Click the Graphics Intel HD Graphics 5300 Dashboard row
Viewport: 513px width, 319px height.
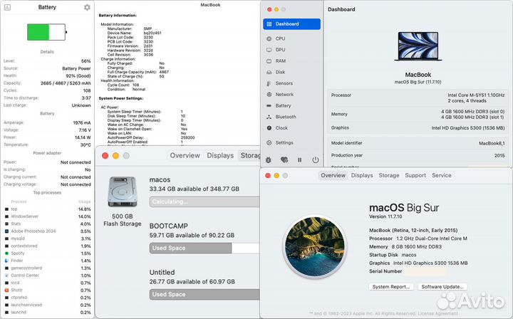(x=418, y=127)
